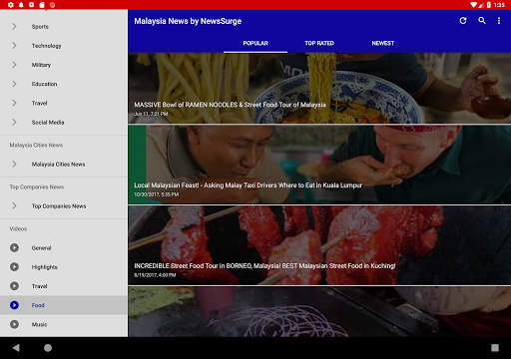Select the Malaysia Cities News item
Image resolution: width=511 pixels, height=359 pixels.
pyautogui.click(x=64, y=164)
